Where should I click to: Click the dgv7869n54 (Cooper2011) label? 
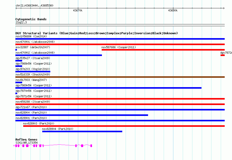(x=34, y=85)
